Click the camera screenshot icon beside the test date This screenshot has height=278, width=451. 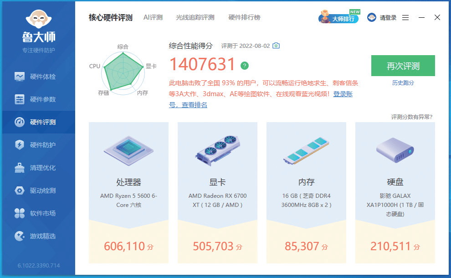276,46
